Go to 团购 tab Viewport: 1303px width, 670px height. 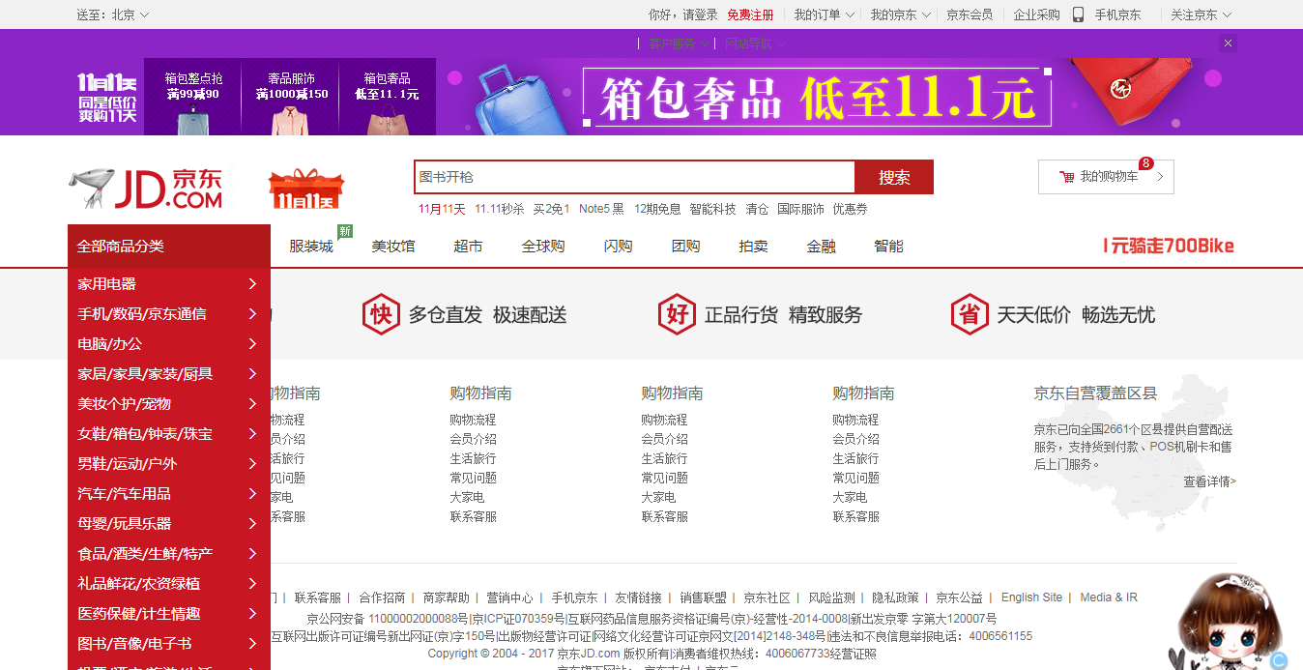point(685,246)
